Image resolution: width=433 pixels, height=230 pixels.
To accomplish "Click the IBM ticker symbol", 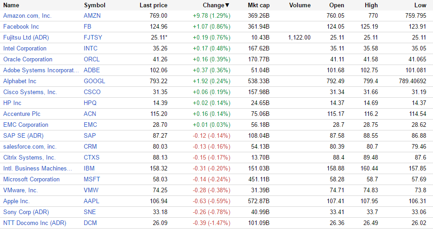I will (x=89, y=168).
